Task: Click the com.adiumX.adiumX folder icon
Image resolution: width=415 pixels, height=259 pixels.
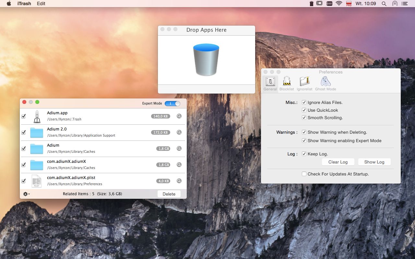Action: (37, 165)
